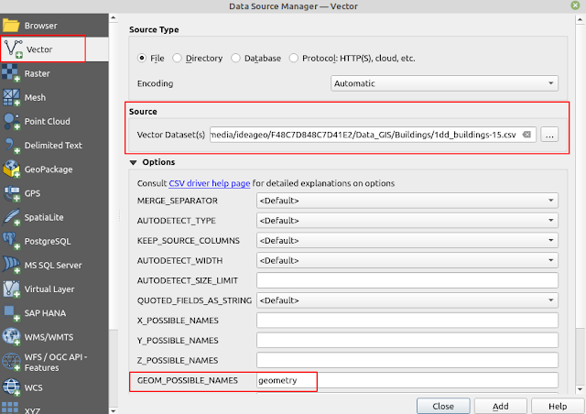Select the WFS / OGC API Features icon
This screenshot has width=586, height=414.
click(x=11, y=362)
